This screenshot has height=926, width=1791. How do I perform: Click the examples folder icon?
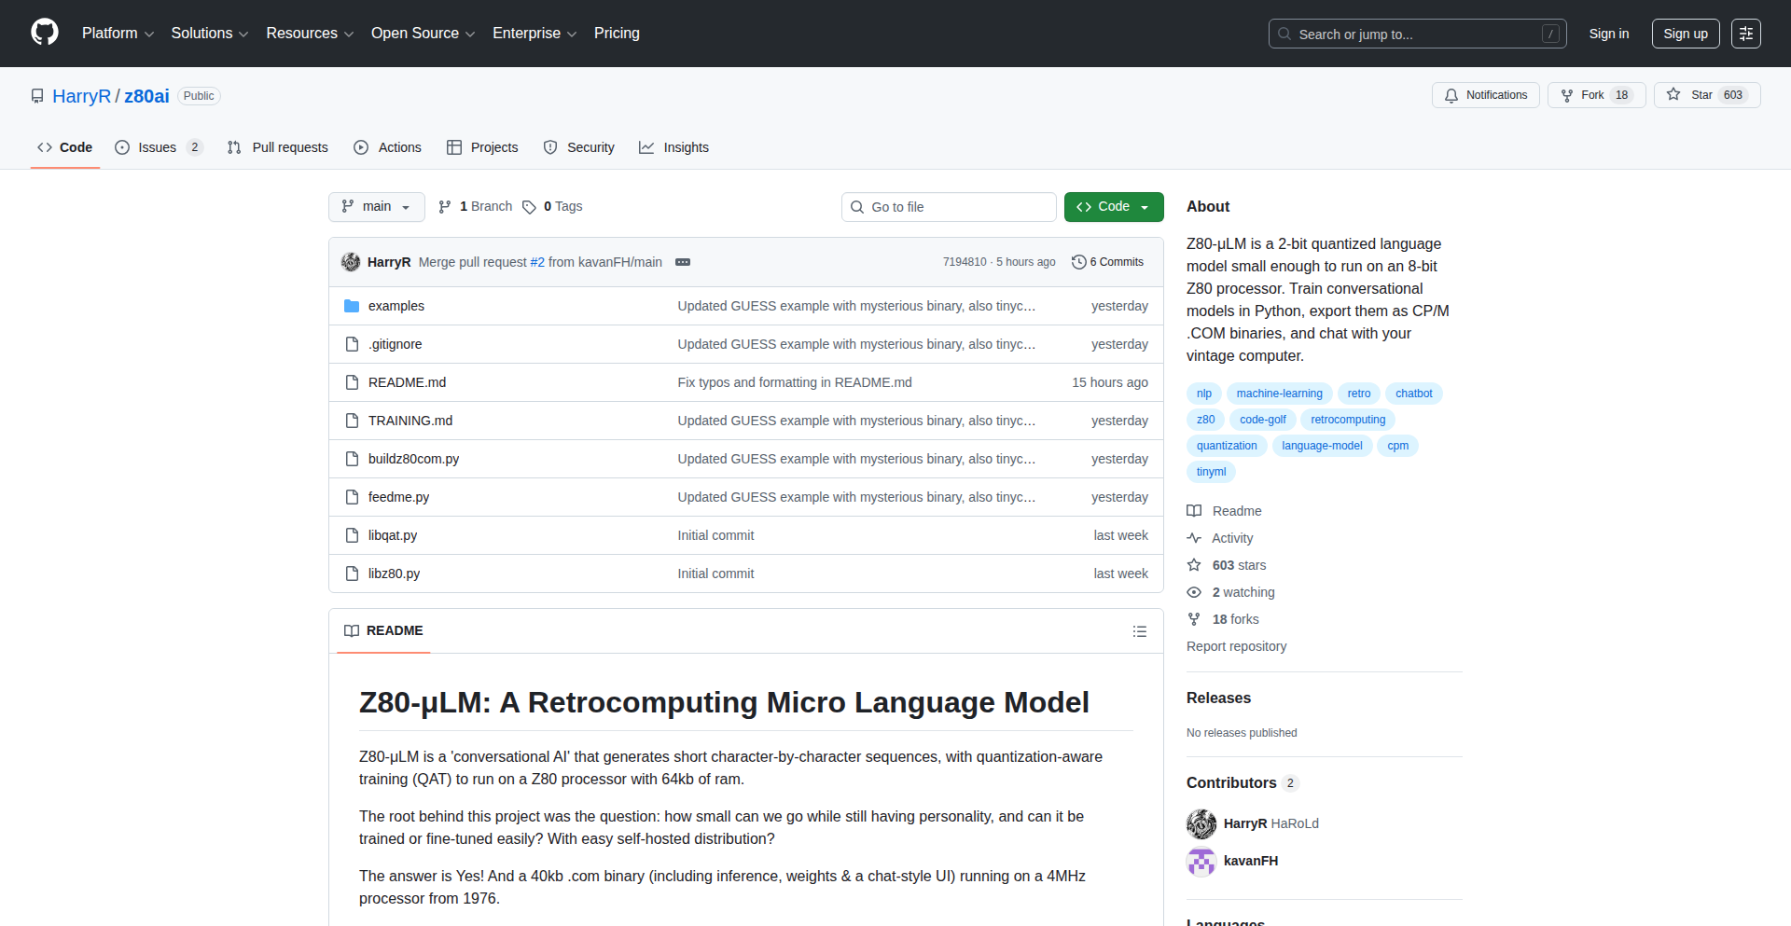click(352, 306)
